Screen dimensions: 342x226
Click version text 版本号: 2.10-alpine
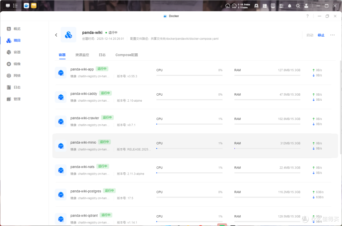(129, 101)
